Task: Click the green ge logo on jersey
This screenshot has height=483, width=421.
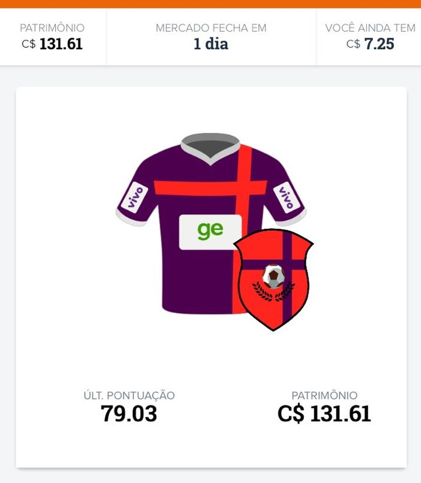Action: point(210,231)
